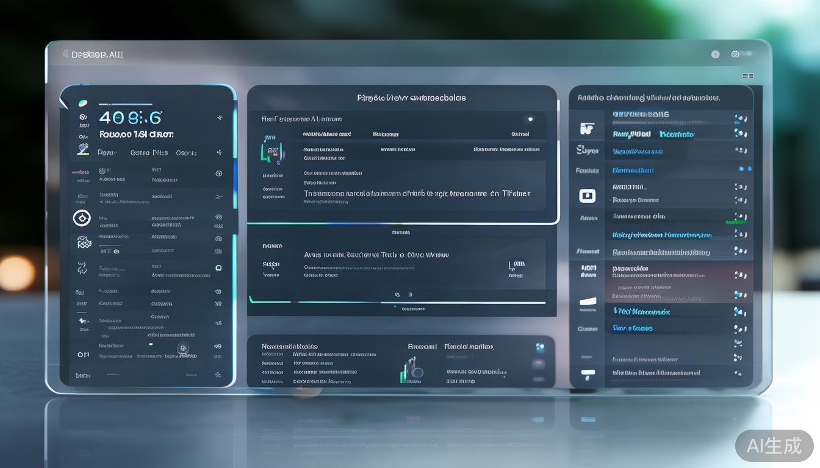Image resolution: width=820 pixels, height=468 pixels.
Task: Click the gray circle icon in window top bar
Action: coord(715,54)
